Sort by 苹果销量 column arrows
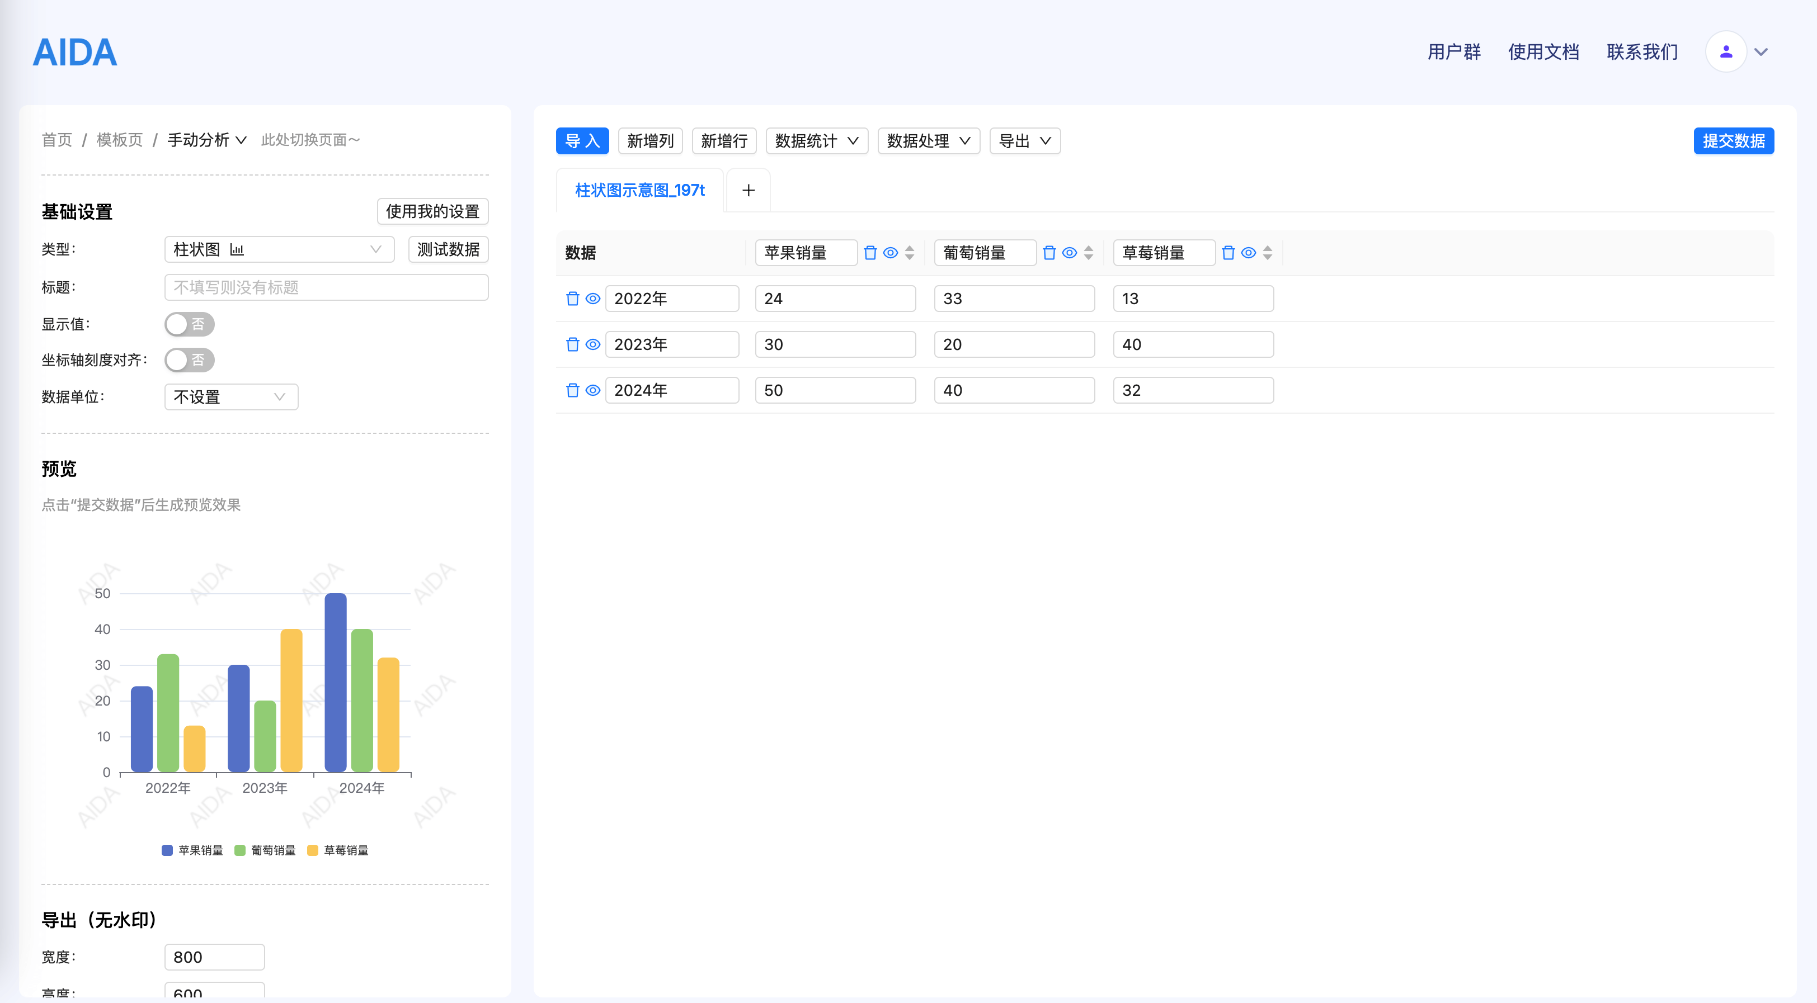1817x1003 pixels. [910, 252]
